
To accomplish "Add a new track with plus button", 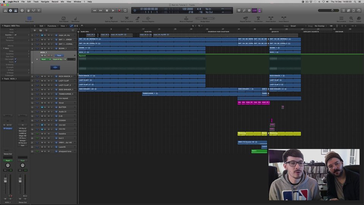I will coord(35,30).
